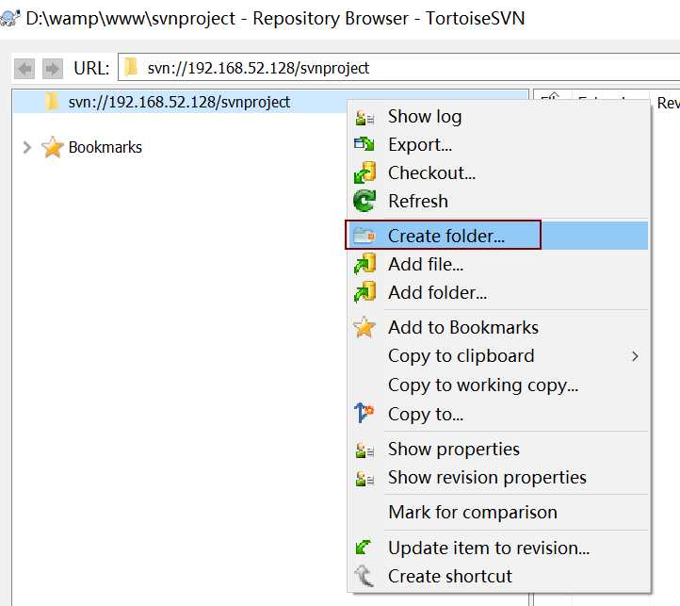Click the back navigation arrow button
The height and width of the screenshot is (606, 680).
(24, 69)
